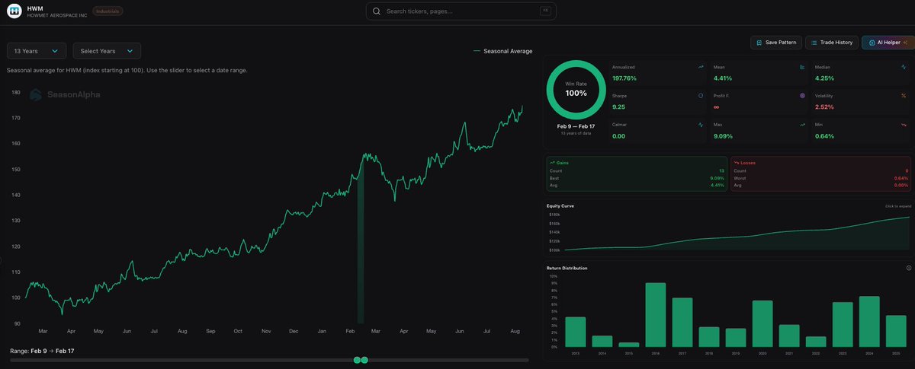This screenshot has width=915, height=369.
Task: Click the Return Distribution info icon
Action: 909,268
